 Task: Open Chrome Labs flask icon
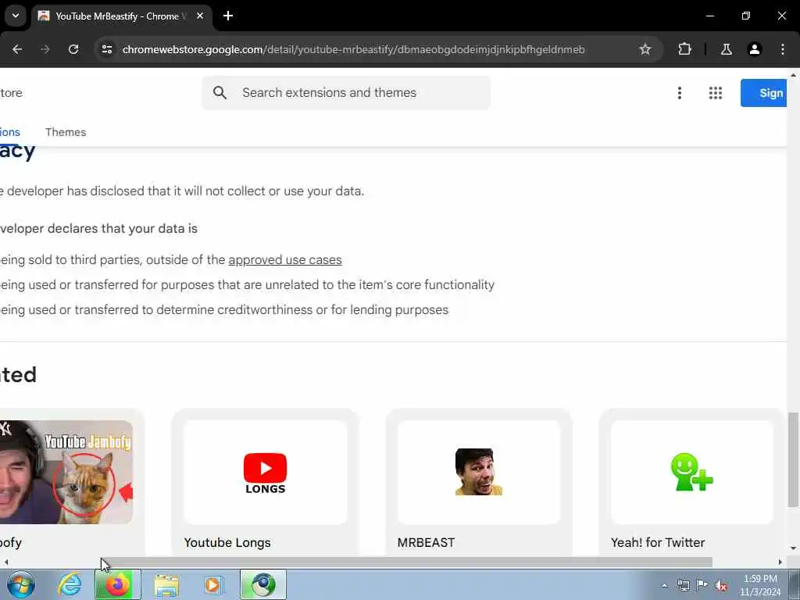tap(726, 49)
